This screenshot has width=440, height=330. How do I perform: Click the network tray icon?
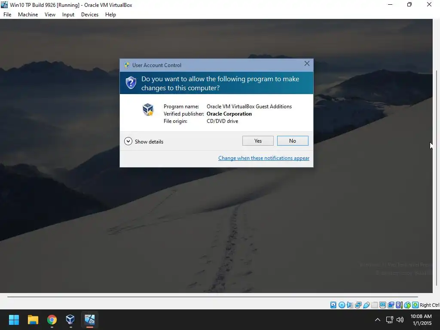pyautogui.click(x=389, y=320)
